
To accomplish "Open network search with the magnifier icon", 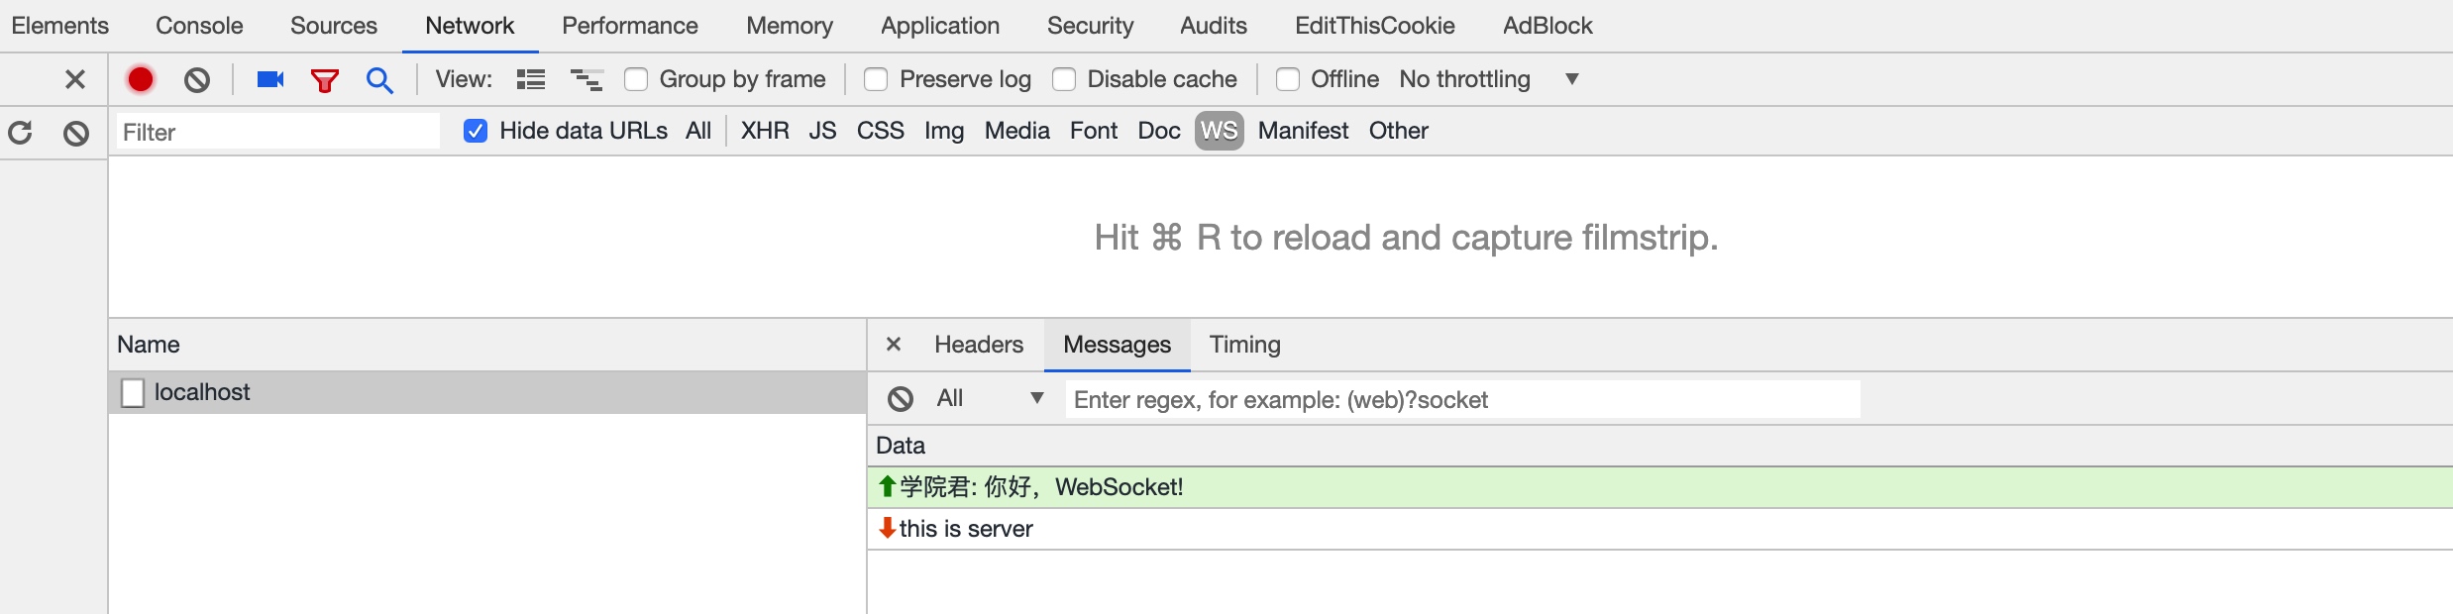I will click(x=379, y=80).
